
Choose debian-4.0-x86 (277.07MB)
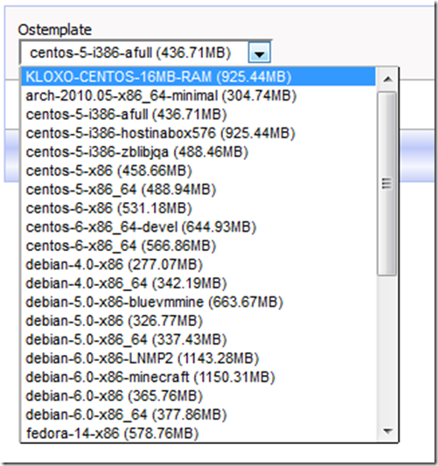(x=198, y=264)
